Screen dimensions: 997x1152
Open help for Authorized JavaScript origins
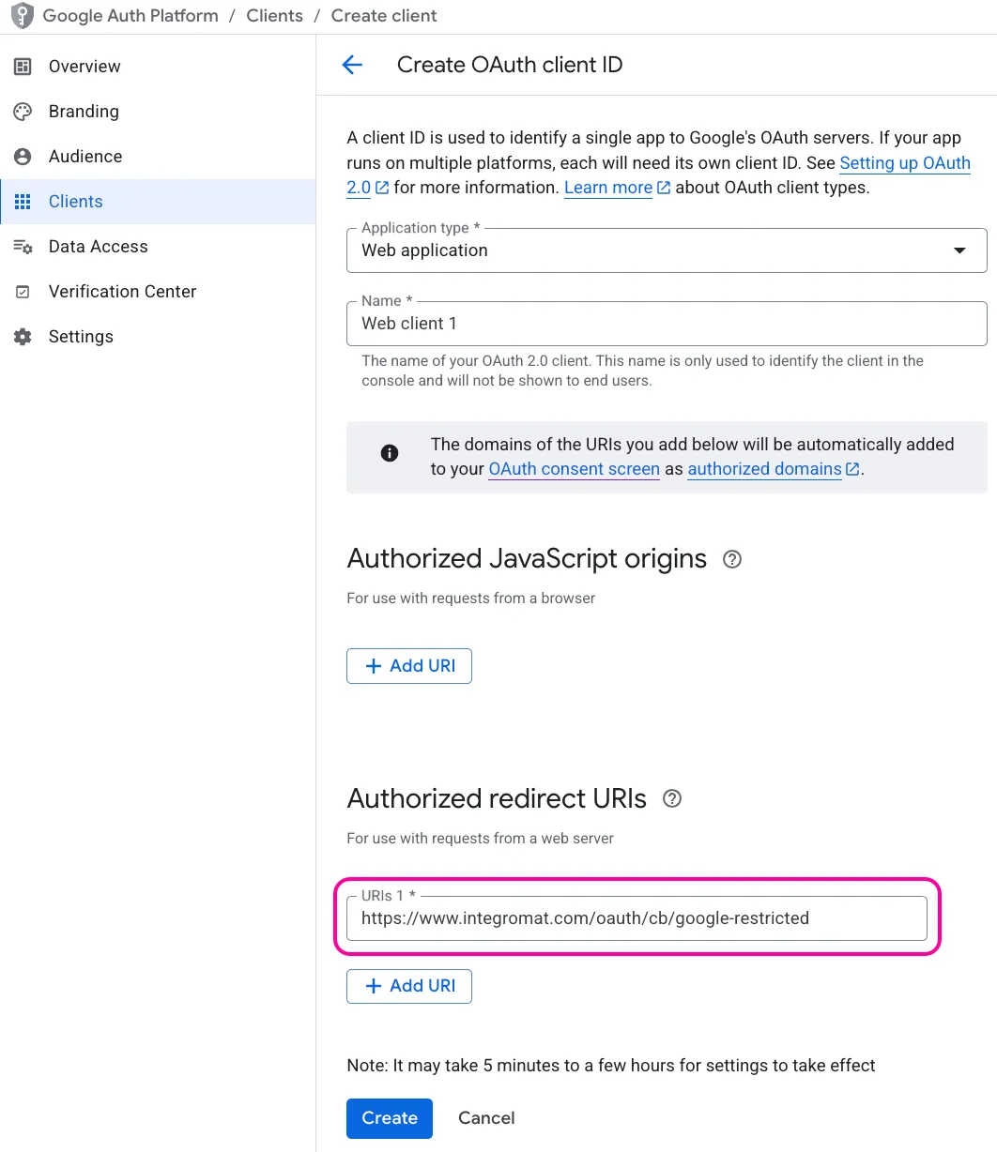732,559
